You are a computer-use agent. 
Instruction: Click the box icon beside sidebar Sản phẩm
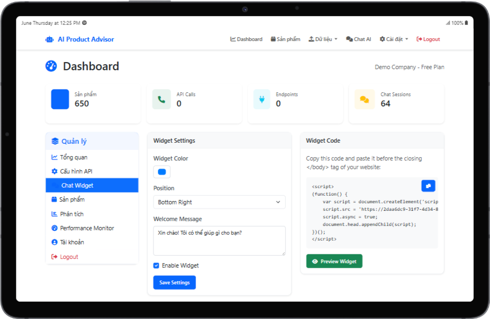tap(54, 200)
